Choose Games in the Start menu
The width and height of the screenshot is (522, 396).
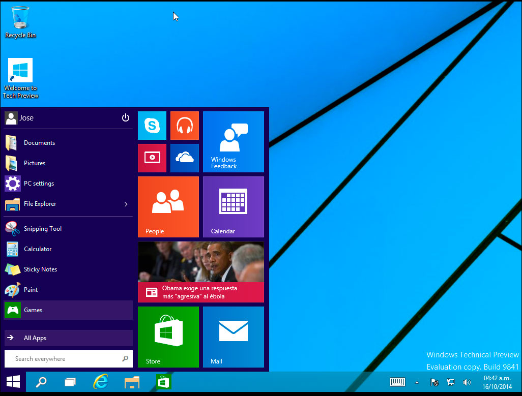point(68,310)
